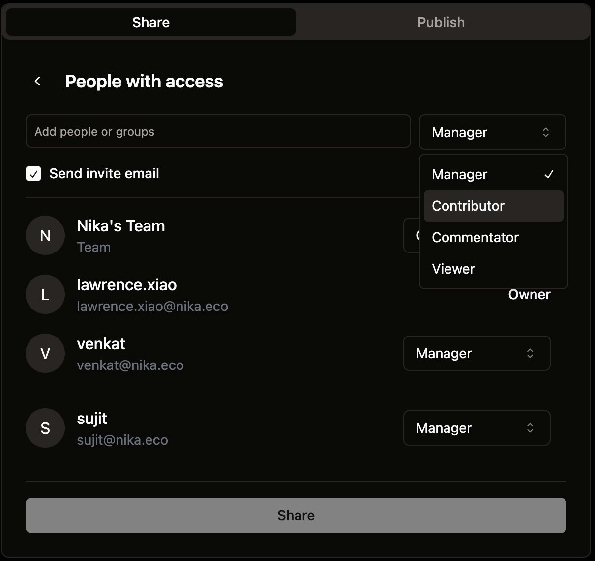
Task: Open sujit's Manager role dropdown
Action: 476,428
